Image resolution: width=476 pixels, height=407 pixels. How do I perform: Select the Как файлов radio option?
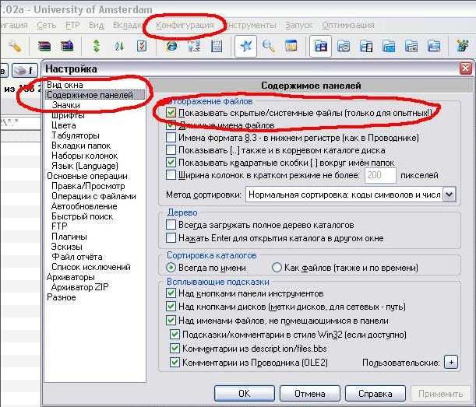point(277,268)
